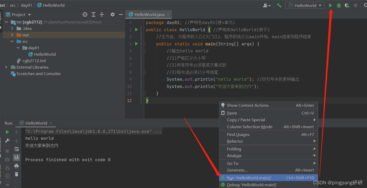This screenshot has width=367, height=188.
Task: Collapse the txt [cgb2112] root node
Action: click(x=6, y=22)
